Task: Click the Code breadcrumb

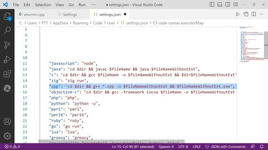Action: pyautogui.click(x=98, y=23)
